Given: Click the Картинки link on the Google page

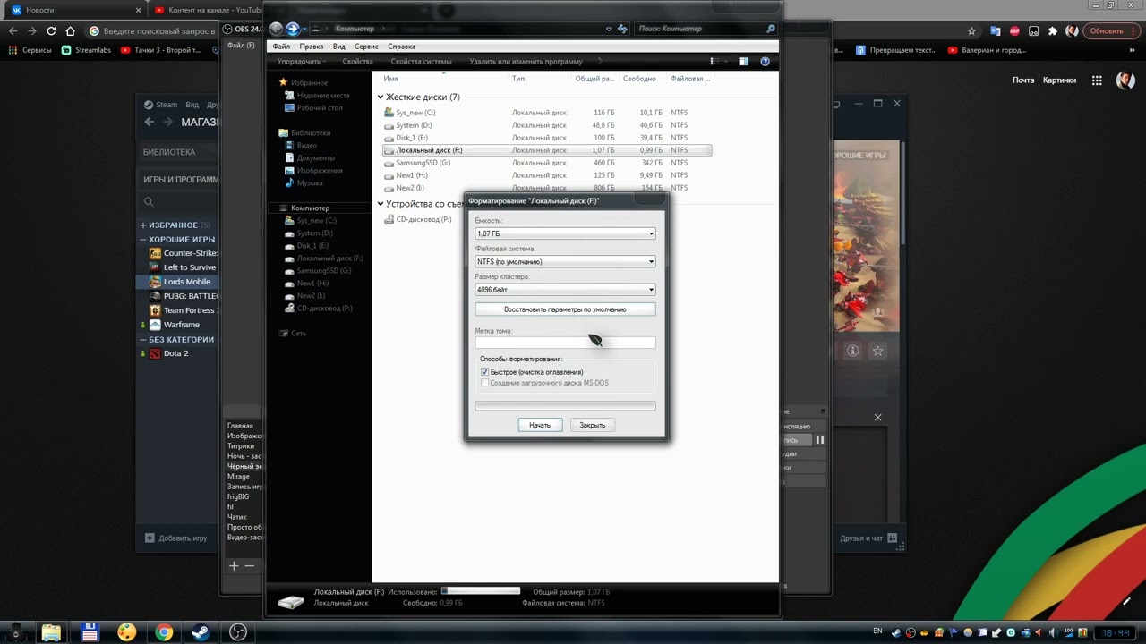Looking at the screenshot, I should [x=1059, y=80].
